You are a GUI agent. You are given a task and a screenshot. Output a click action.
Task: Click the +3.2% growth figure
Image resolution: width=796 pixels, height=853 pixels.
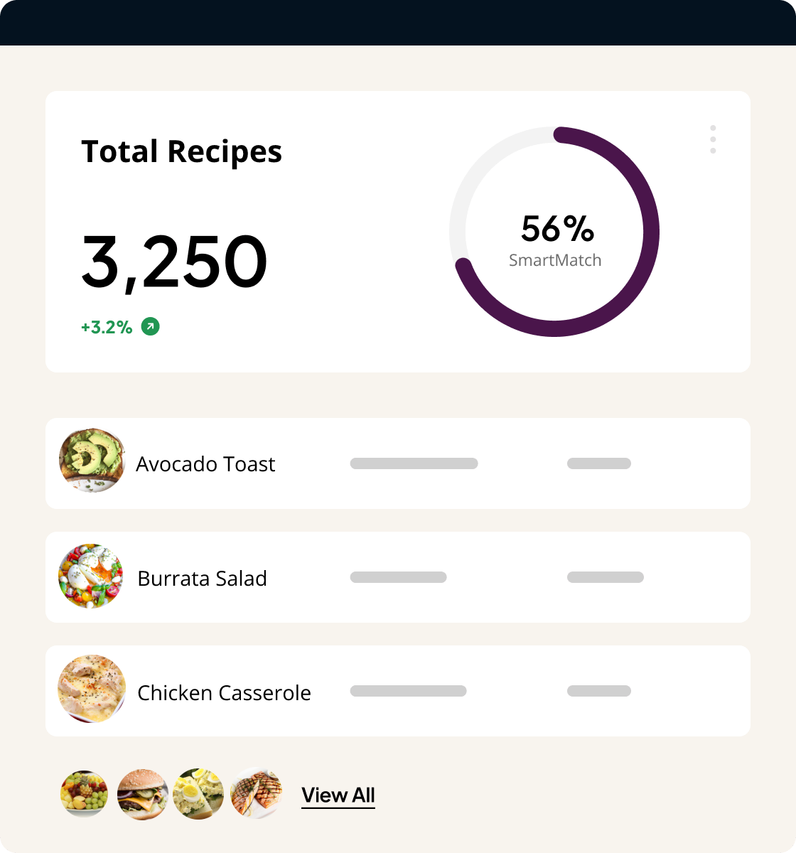coord(107,327)
